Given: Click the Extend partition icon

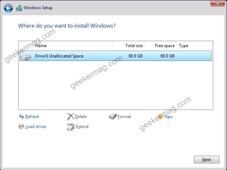Looking at the screenshot, I should tap(71, 127).
